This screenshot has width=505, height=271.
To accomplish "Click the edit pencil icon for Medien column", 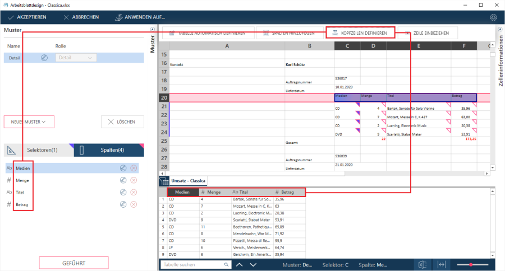I will pyautogui.click(x=123, y=168).
